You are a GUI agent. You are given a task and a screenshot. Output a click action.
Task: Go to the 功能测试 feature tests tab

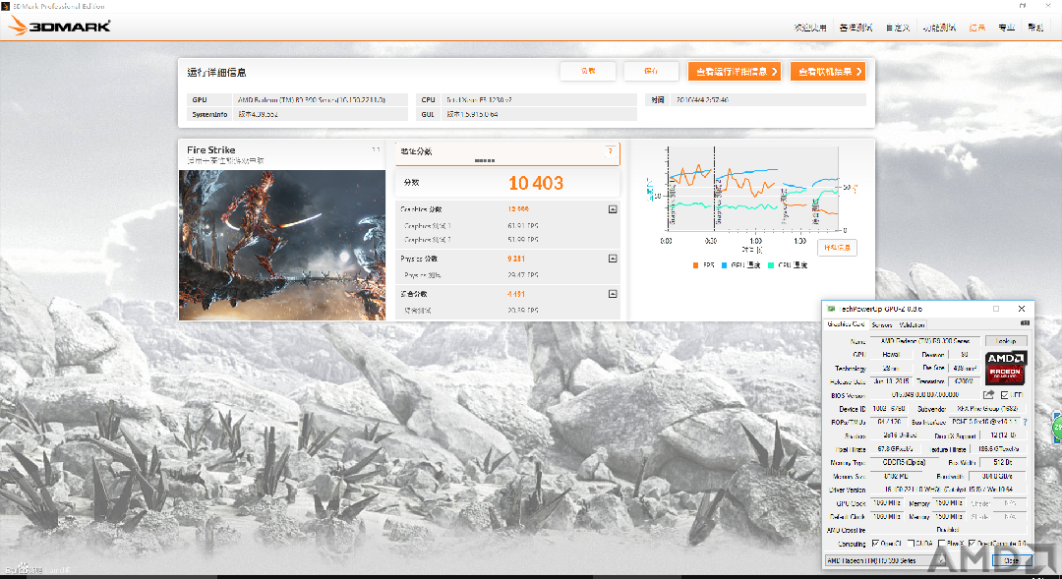[x=939, y=28]
